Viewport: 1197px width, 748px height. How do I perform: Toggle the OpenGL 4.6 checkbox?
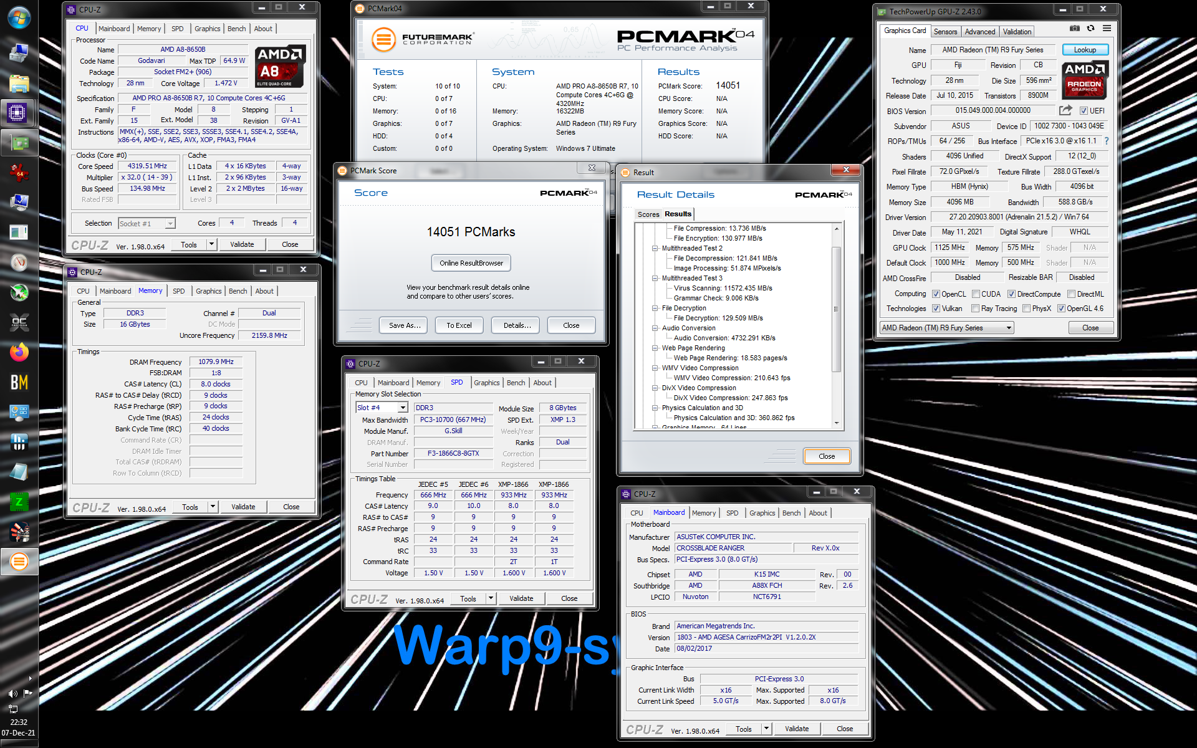tap(1061, 309)
